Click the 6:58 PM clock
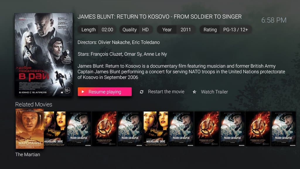 [x=274, y=20]
